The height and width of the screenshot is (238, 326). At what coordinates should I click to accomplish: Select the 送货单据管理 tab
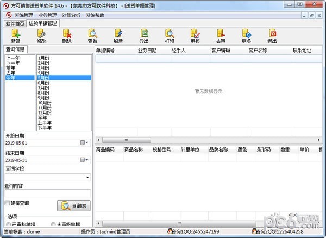[43, 23]
